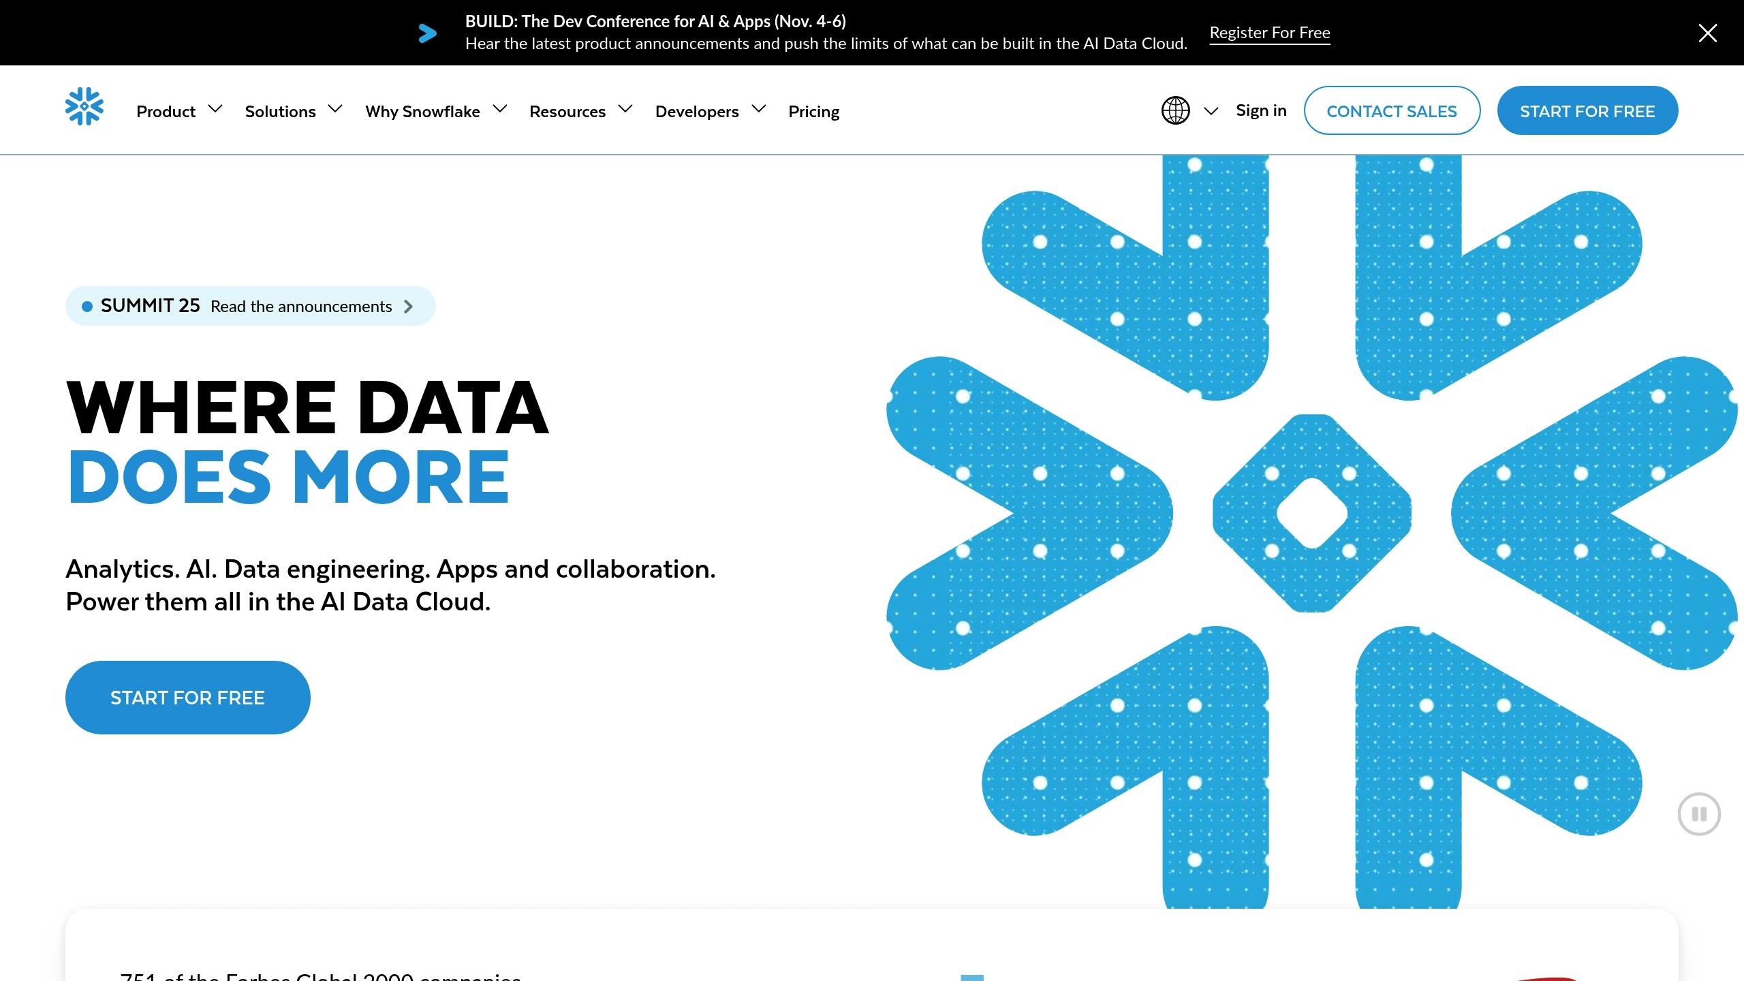Image resolution: width=1744 pixels, height=981 pixels.
Task: Click the CONTACT SALES button
Action: tap(1392, 110)
